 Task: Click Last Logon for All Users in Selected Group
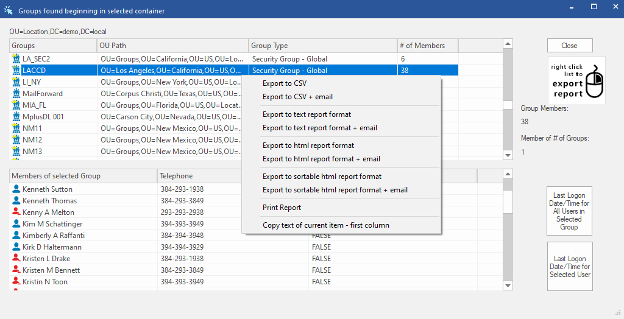[x=569, y=211]
